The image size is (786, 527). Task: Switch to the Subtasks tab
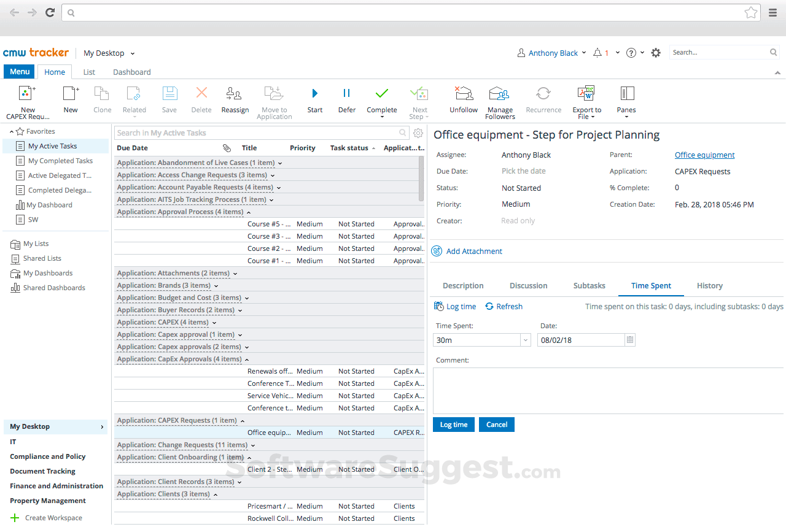click(x=589, y=286)
